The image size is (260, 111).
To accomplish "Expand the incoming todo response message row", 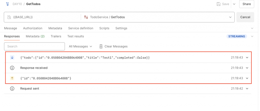I will pos(247,58).
